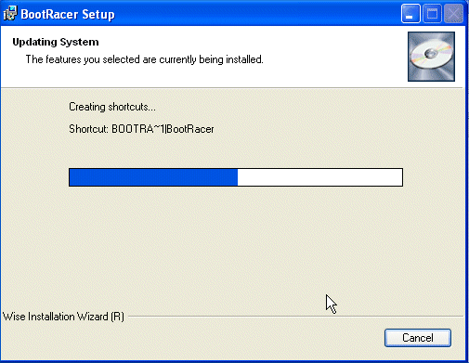The height and width of the screenshot is (363, 469).
Task: Click the installation CD disc image
Action: (x=431, y=57)
